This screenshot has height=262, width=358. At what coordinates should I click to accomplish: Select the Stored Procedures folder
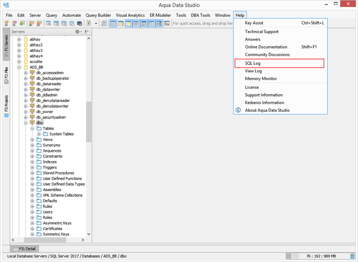(59, 173)
